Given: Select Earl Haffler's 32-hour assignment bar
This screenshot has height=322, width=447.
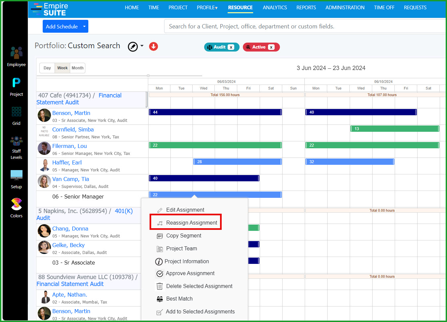Looking at the screenshot, I should pos(350,162).
